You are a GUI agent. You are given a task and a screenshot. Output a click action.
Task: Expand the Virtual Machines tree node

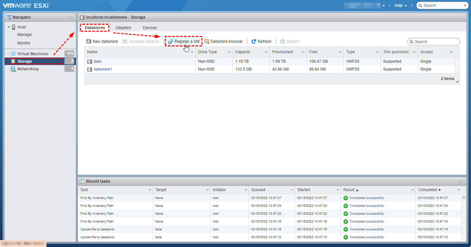tap(9, 54)
